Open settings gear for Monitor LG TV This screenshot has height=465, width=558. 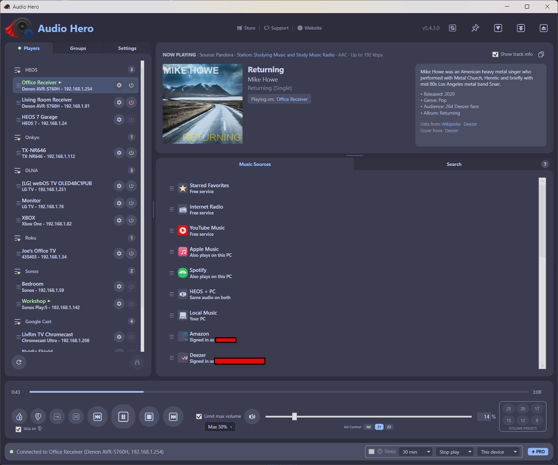(x=119, y=203)
